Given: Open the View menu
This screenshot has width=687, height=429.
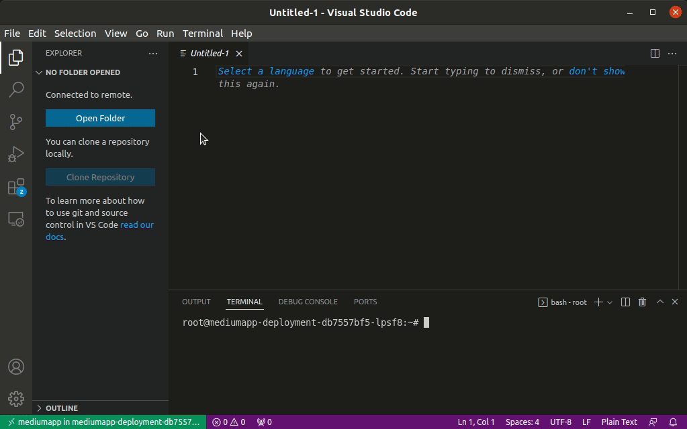Looking at the screenshot, I should click(x=116, y=34).
